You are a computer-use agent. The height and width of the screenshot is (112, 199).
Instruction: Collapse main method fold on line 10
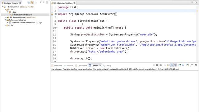[x=57, y=28]
